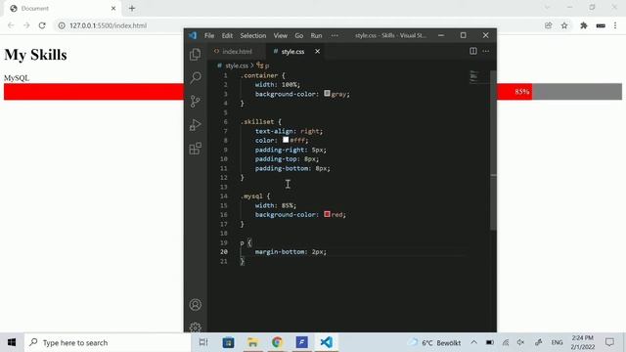Reload the page in Chrome
626x352 pixels.
(x=42, y=25)
